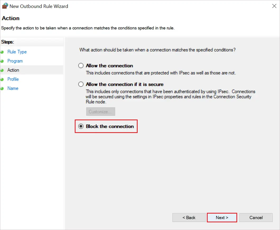Image resolution: width=280 pixels, height=230 pixels.
Task: Click the firewall wizard icon in title bar
Action: pos(5,6)
